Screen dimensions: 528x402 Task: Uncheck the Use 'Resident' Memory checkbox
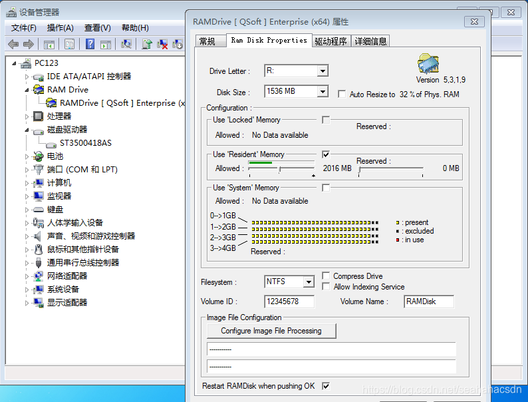[x=326, y=154]
